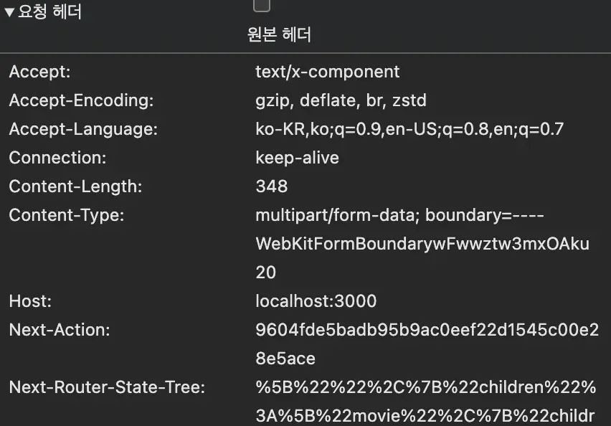Select the ko-KR language value text
611x426 pixels.
click(409, 130)
